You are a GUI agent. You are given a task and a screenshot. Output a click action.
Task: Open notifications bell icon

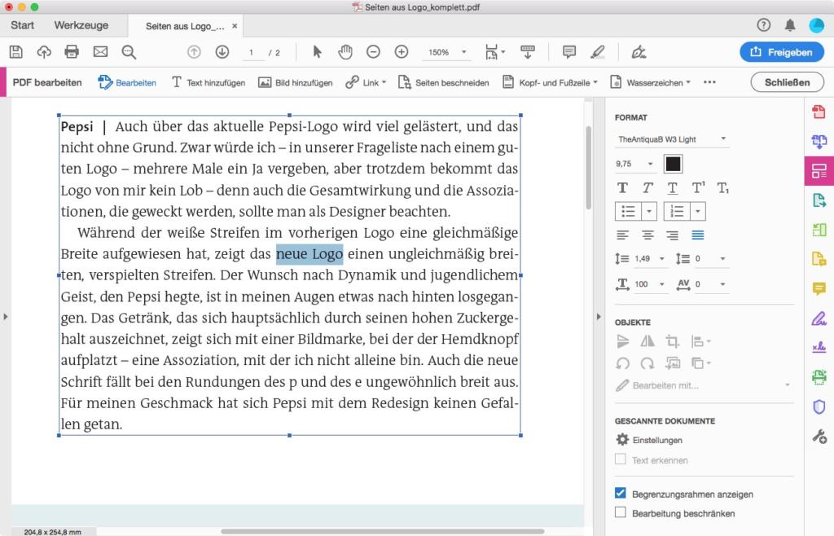click(790, 25)
